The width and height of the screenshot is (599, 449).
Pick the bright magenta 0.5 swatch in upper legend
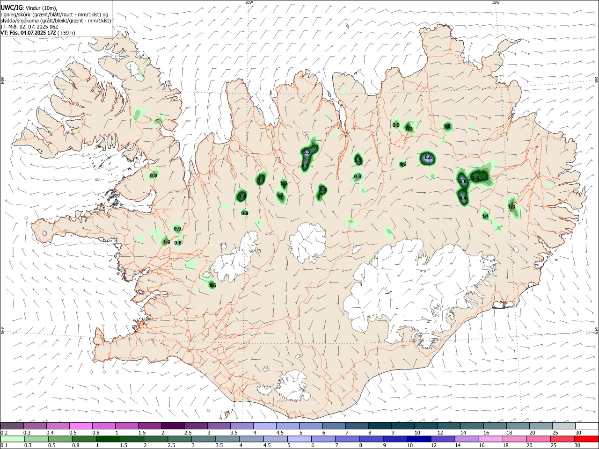coord(80,426)
